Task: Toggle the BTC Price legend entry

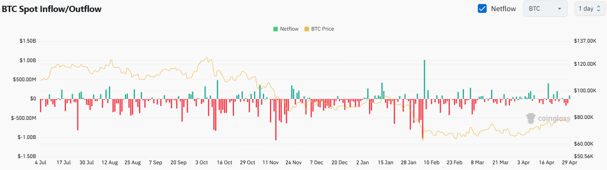Action: 319,29
